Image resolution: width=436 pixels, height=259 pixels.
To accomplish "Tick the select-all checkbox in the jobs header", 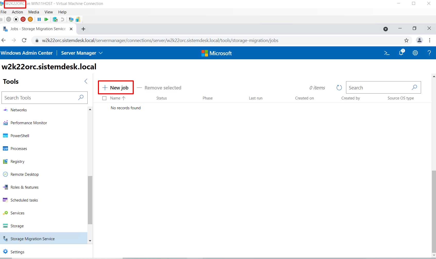I will (x=104, y=98).
